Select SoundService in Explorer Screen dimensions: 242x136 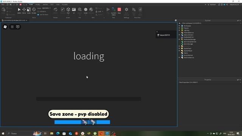click(188, 55)
